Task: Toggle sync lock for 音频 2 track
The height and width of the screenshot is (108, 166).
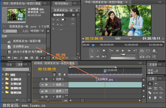Action: coord(46,97)
